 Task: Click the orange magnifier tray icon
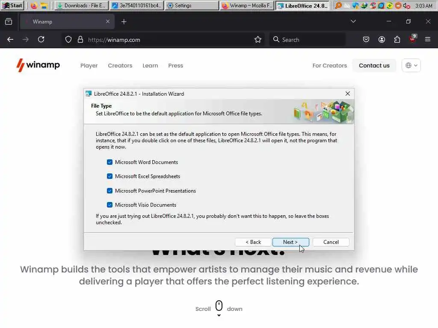tap(338, 6)
